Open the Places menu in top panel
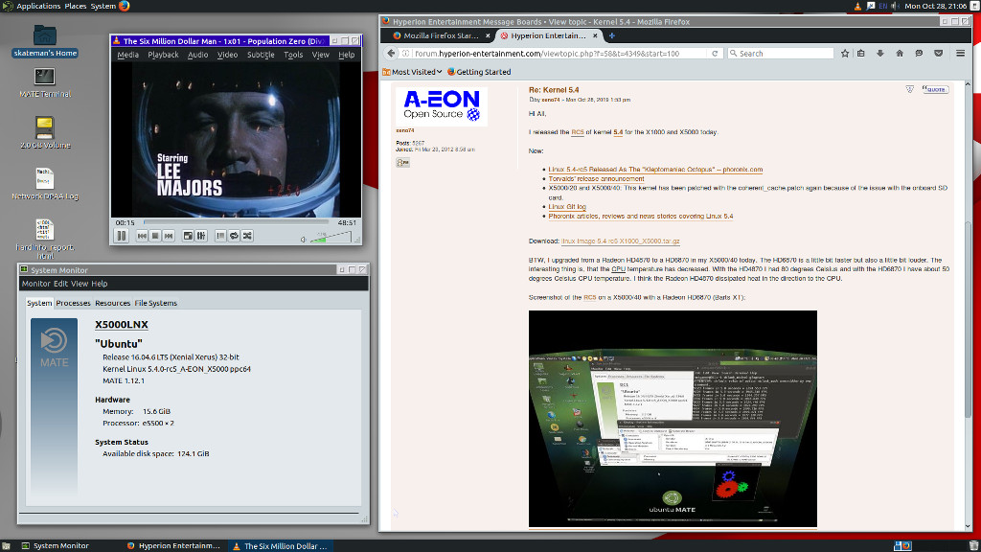Screen dimensions: 981x552 click(x=76, y=6)
